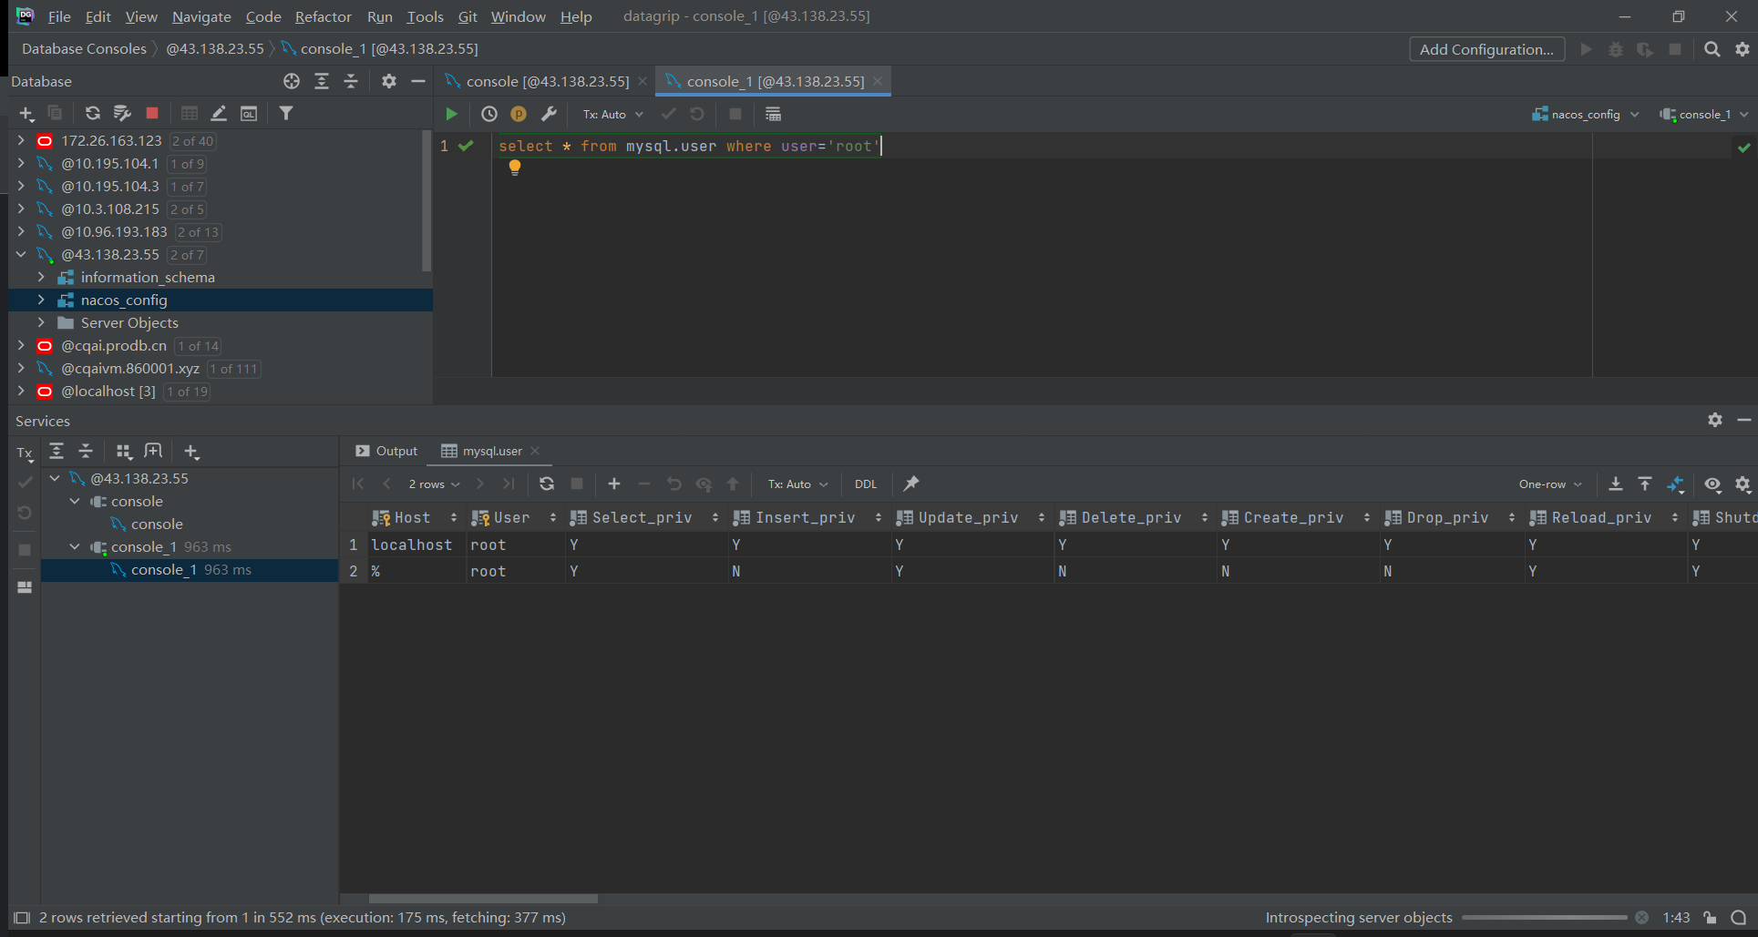The image size is (1758, 937).
Task: Open query history clock icon
Action: pyautogui.click(x=489, y=114)
